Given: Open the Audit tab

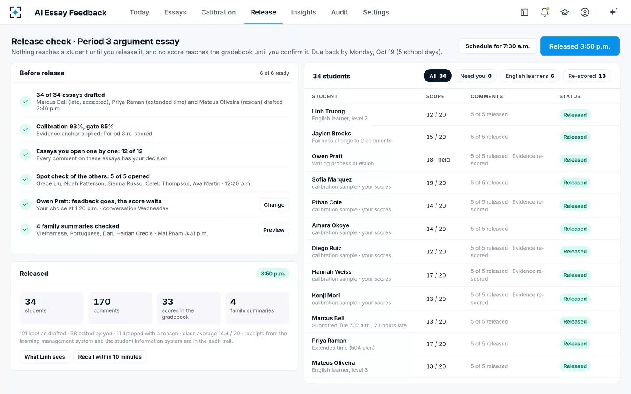Looking at the screenshot, I should [x=340, y=12].
